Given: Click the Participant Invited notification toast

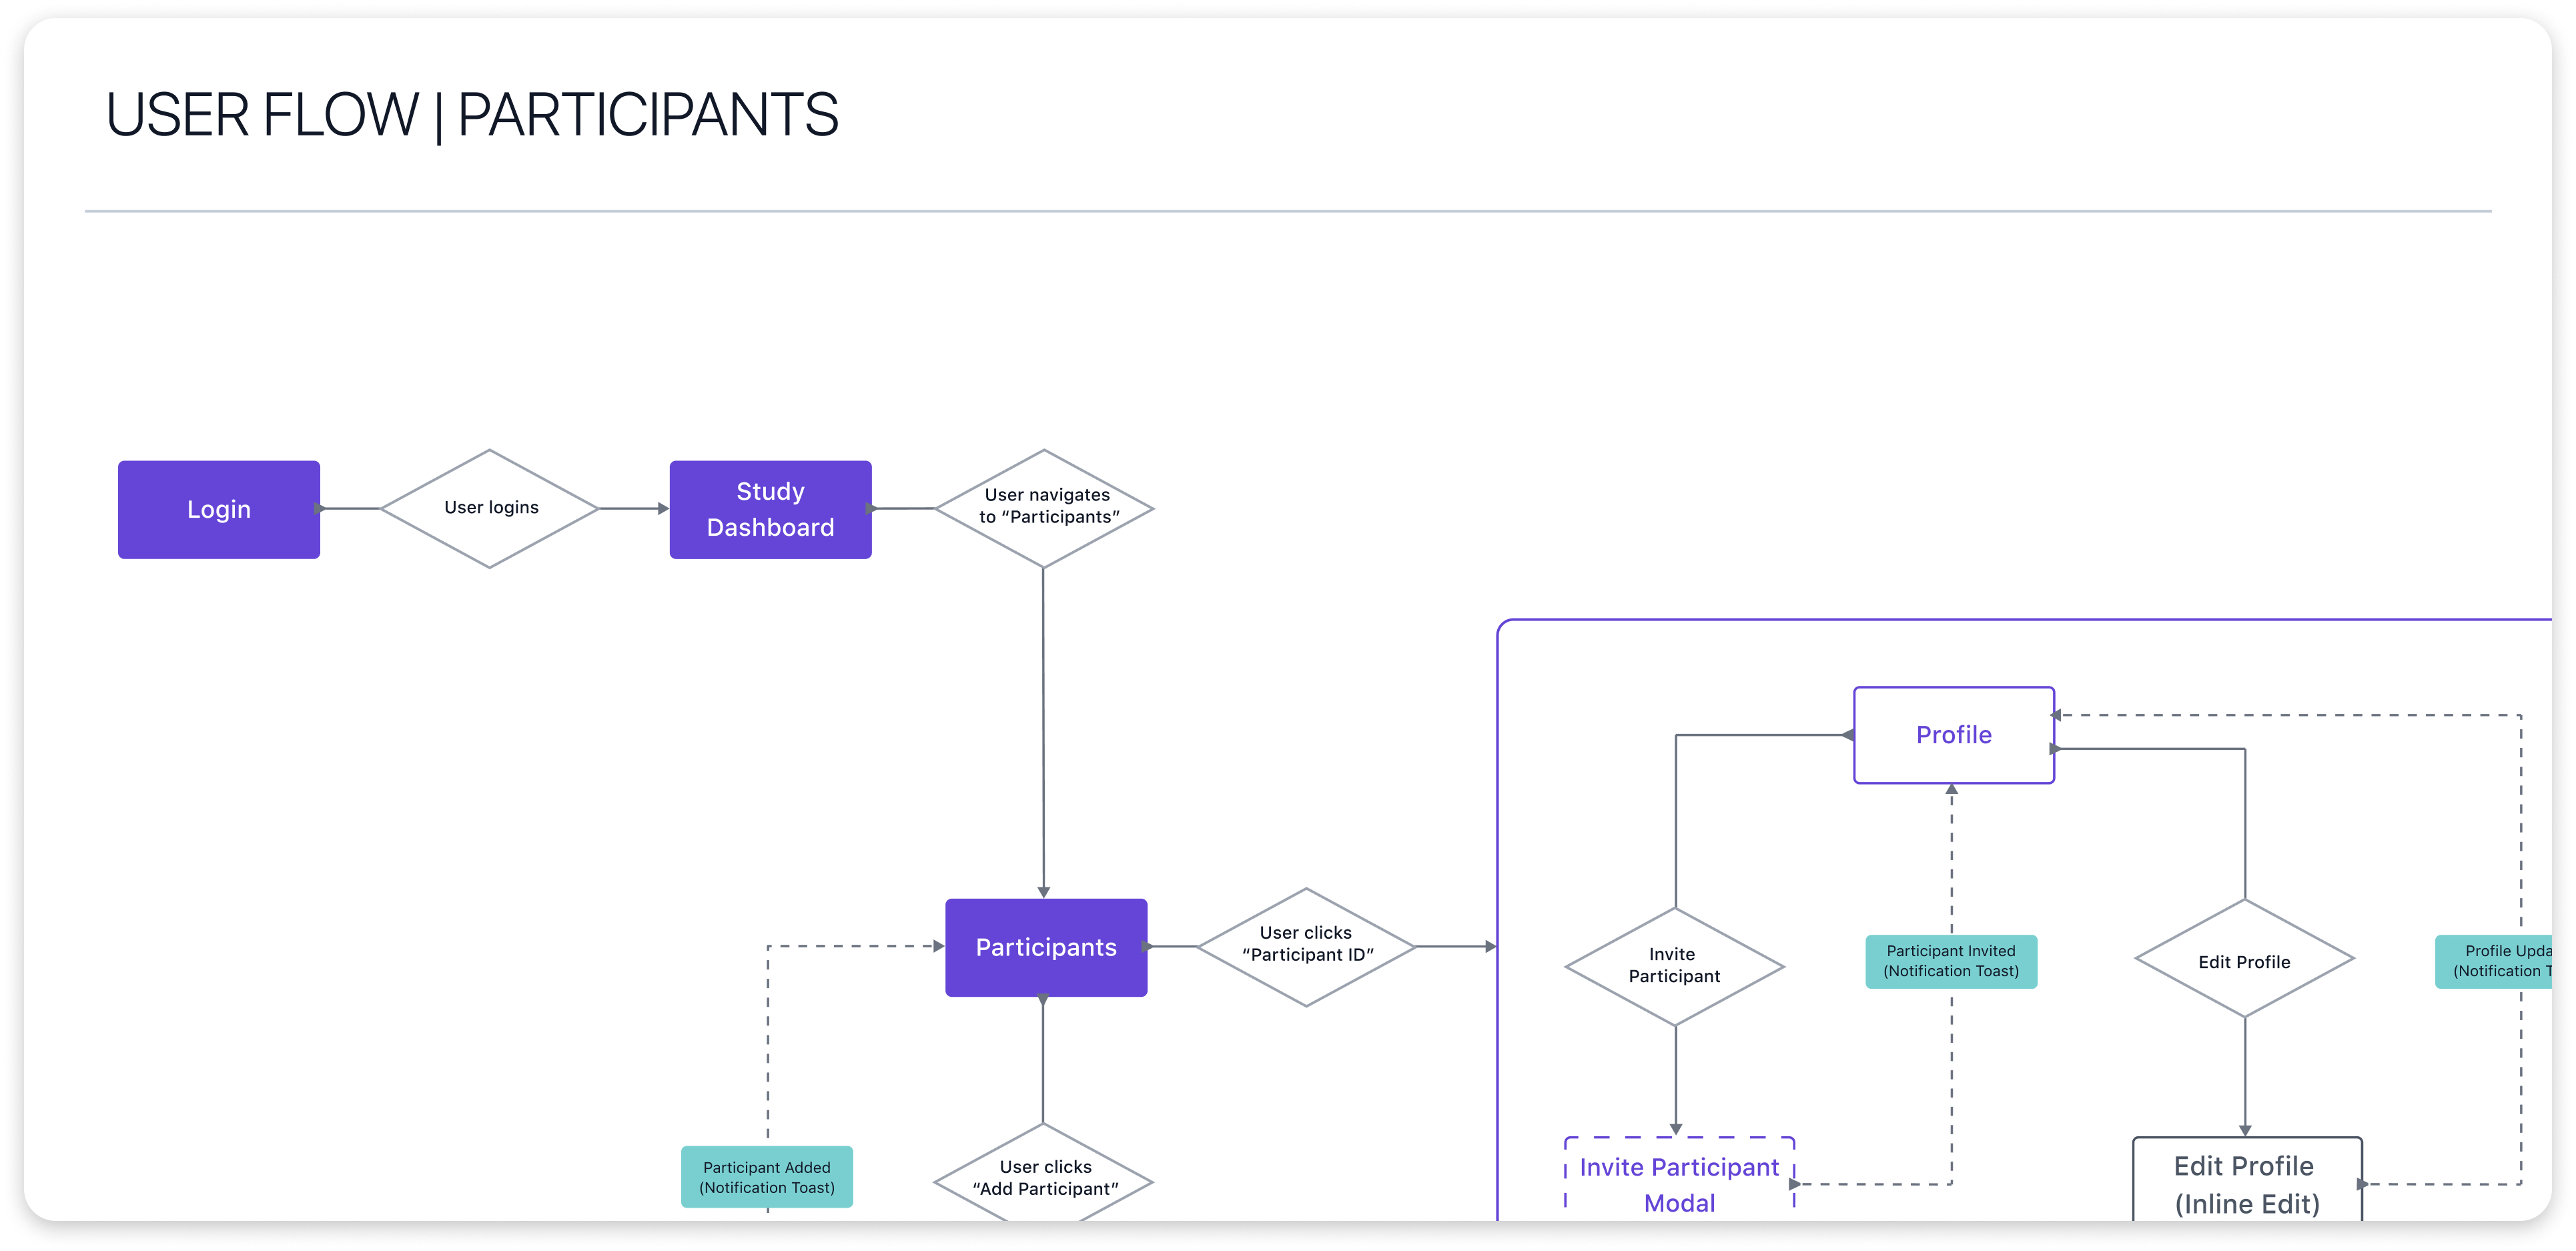Looking at the screenshot, I should tap(1950, 961).
